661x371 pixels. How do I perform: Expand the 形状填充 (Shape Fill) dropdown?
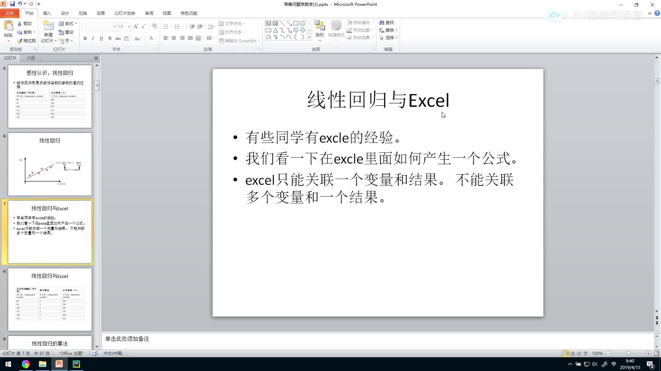coord(372,22)
